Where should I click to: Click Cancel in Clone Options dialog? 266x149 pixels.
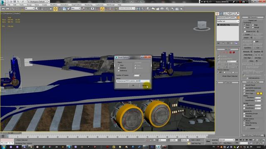(x=144, y=86)
